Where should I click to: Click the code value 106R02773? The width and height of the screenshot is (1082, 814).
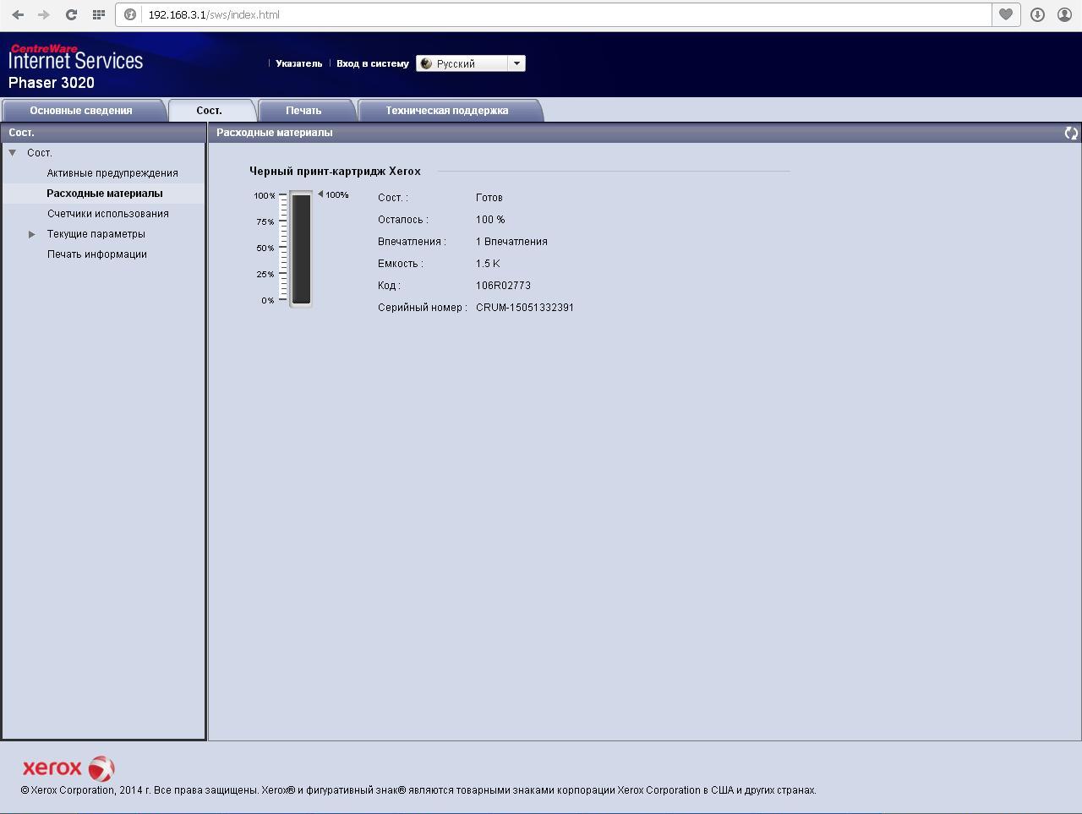point(503,286)
